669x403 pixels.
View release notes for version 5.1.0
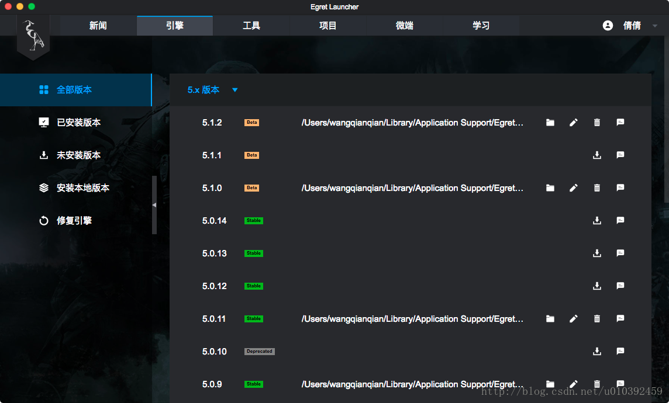coord(620,187)
